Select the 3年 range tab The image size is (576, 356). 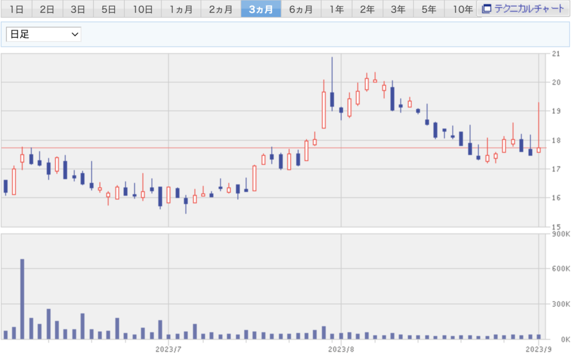(398, 9)
